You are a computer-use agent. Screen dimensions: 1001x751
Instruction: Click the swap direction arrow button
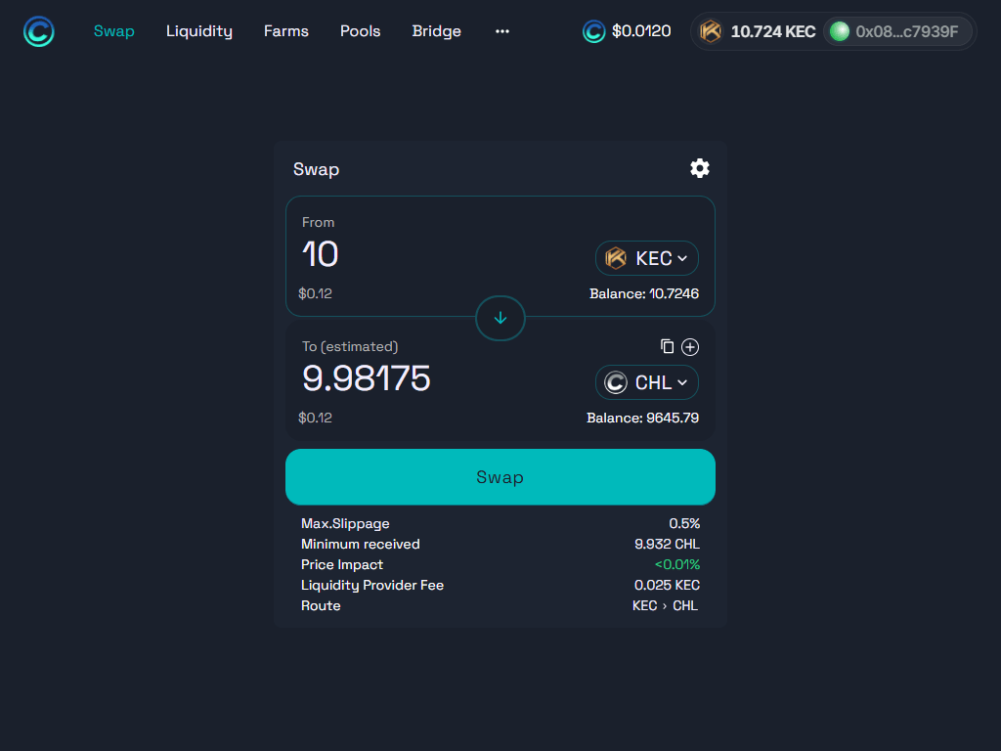[x=500, y=318]
